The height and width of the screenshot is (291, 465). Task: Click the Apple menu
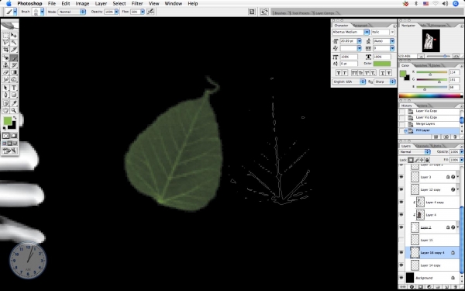click(x=9, y=4)
